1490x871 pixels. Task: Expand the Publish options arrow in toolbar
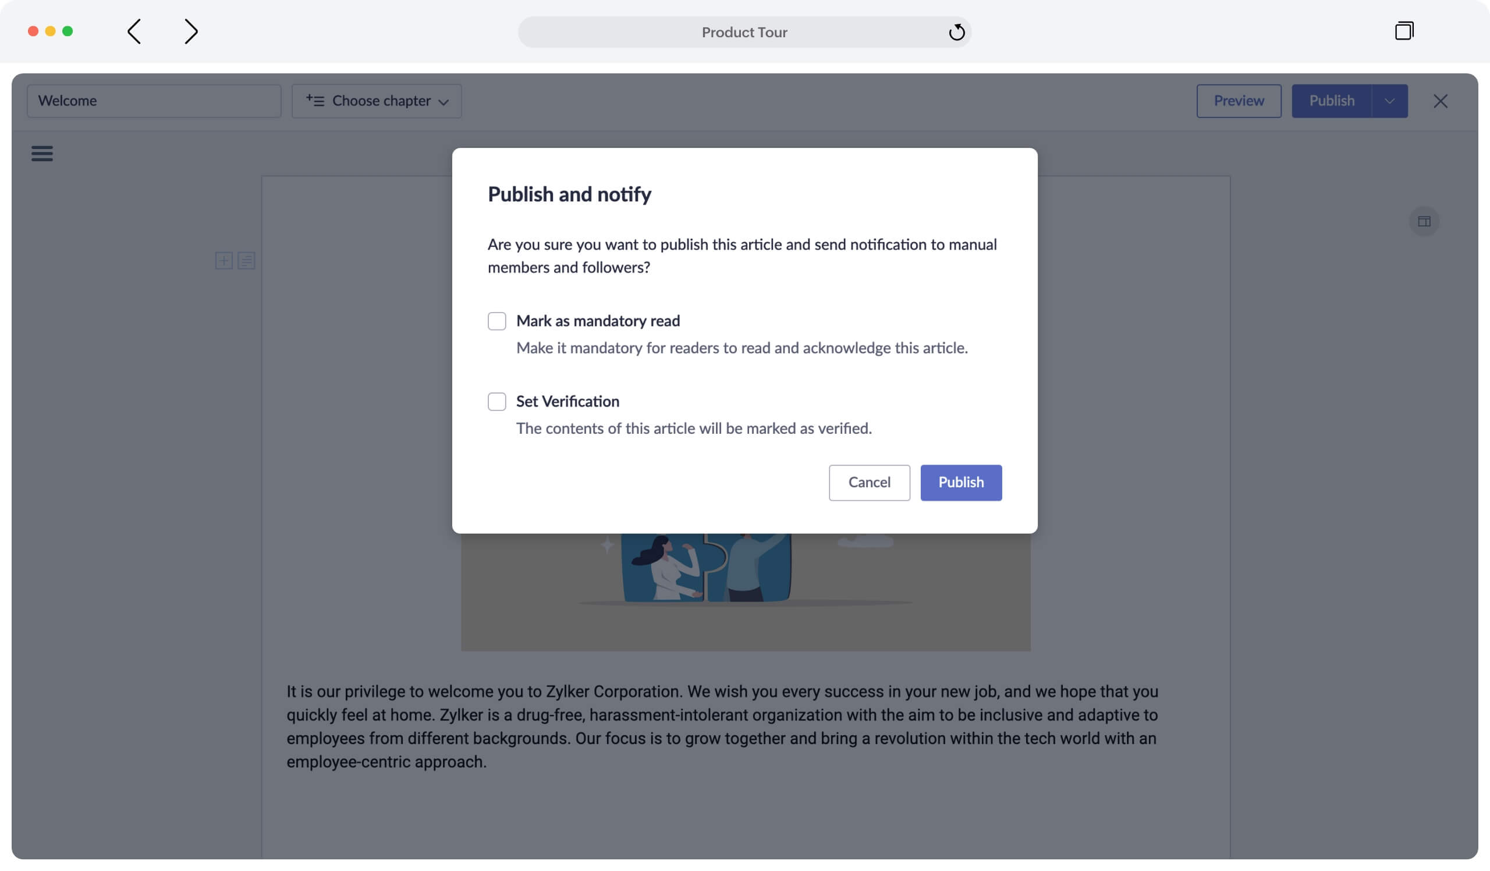(1389, 101)
